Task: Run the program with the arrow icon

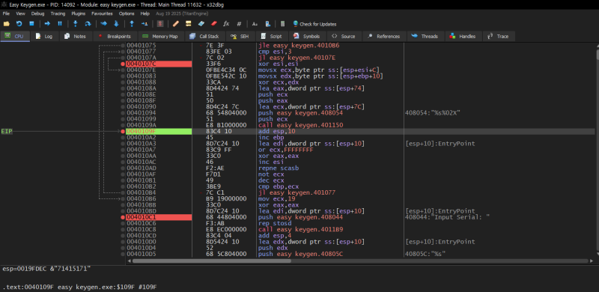Action: pyautogui.click(x=47, y=24)
